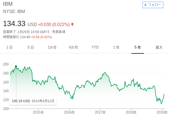Click the 2017年 axis label
169x116 pixels.
(100, 112)
